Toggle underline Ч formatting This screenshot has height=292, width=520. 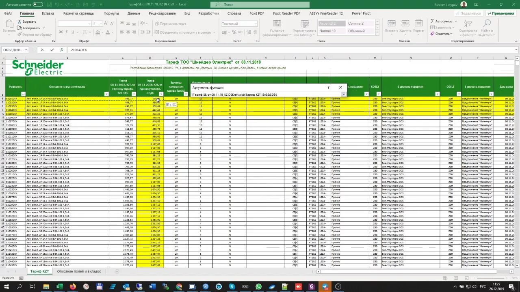pos(73,32)
